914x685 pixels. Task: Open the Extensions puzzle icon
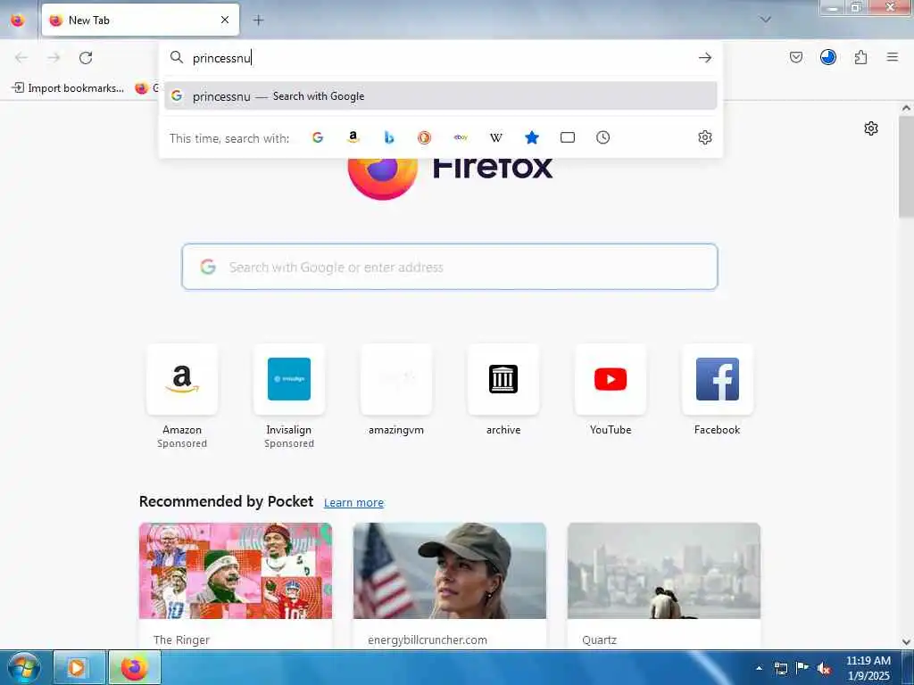(860, 57)
